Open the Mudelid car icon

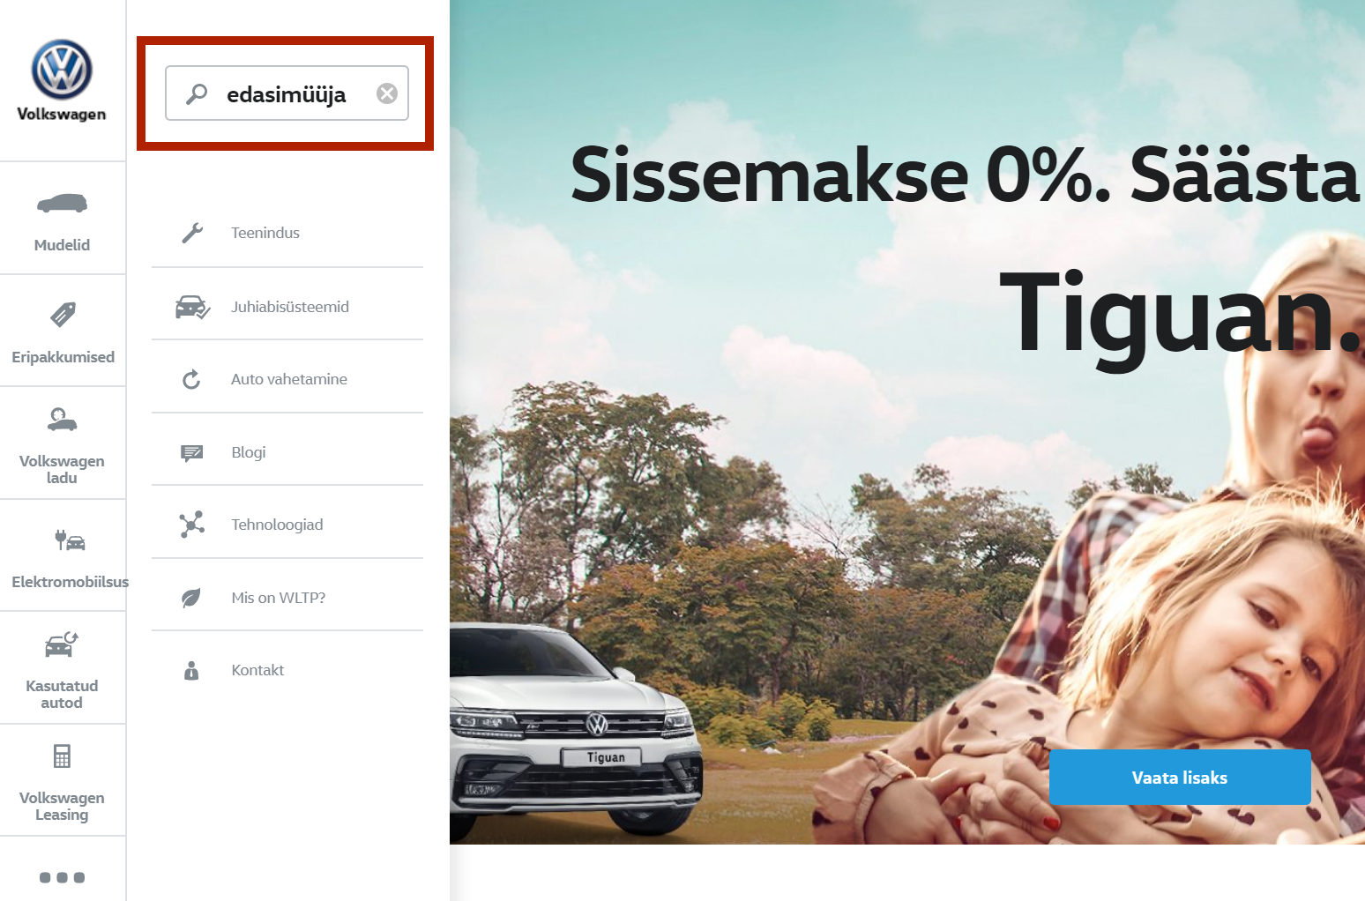click(62, 204)
